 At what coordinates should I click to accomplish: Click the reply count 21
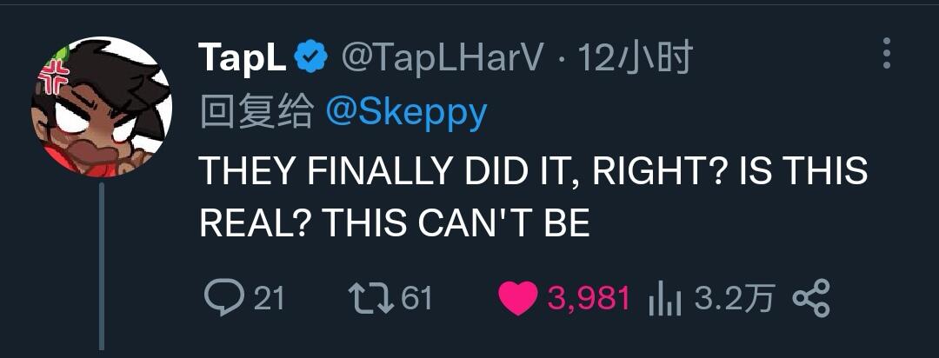269,297
